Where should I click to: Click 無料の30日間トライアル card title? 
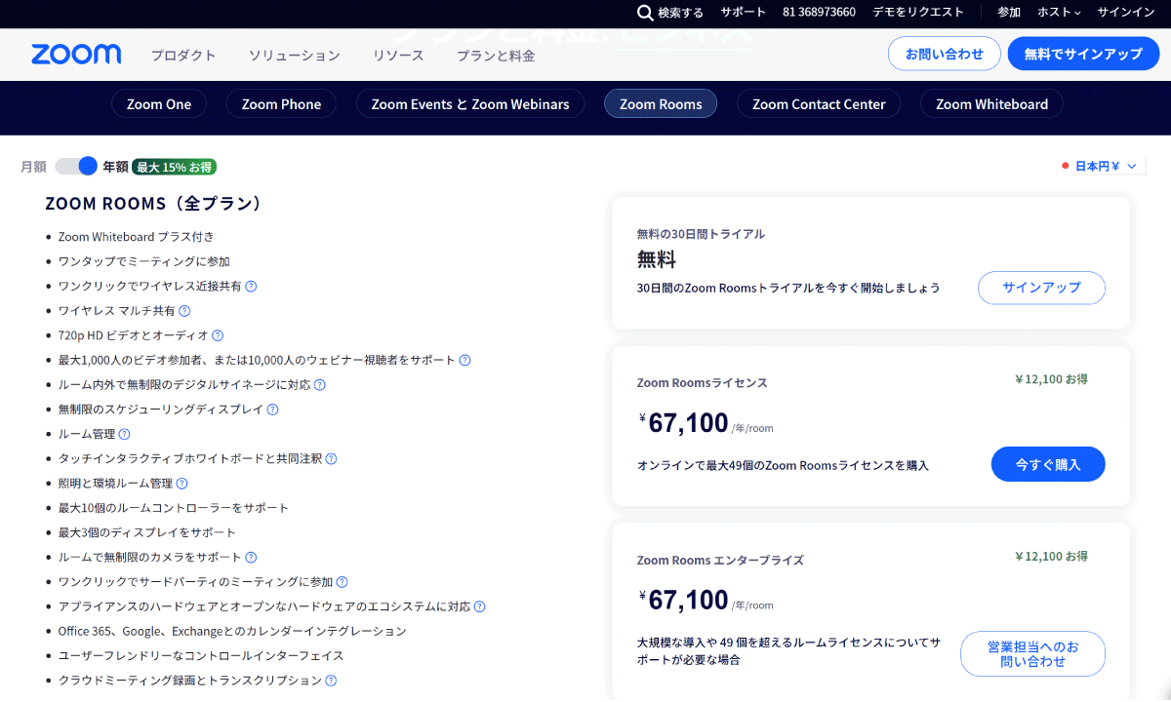[x=701, y=234]
